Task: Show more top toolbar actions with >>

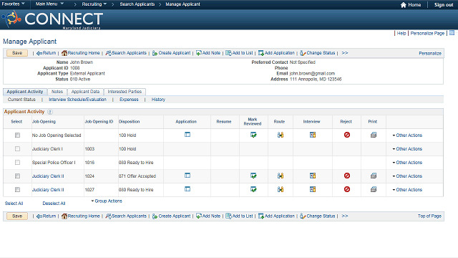Action: (345, 53)
